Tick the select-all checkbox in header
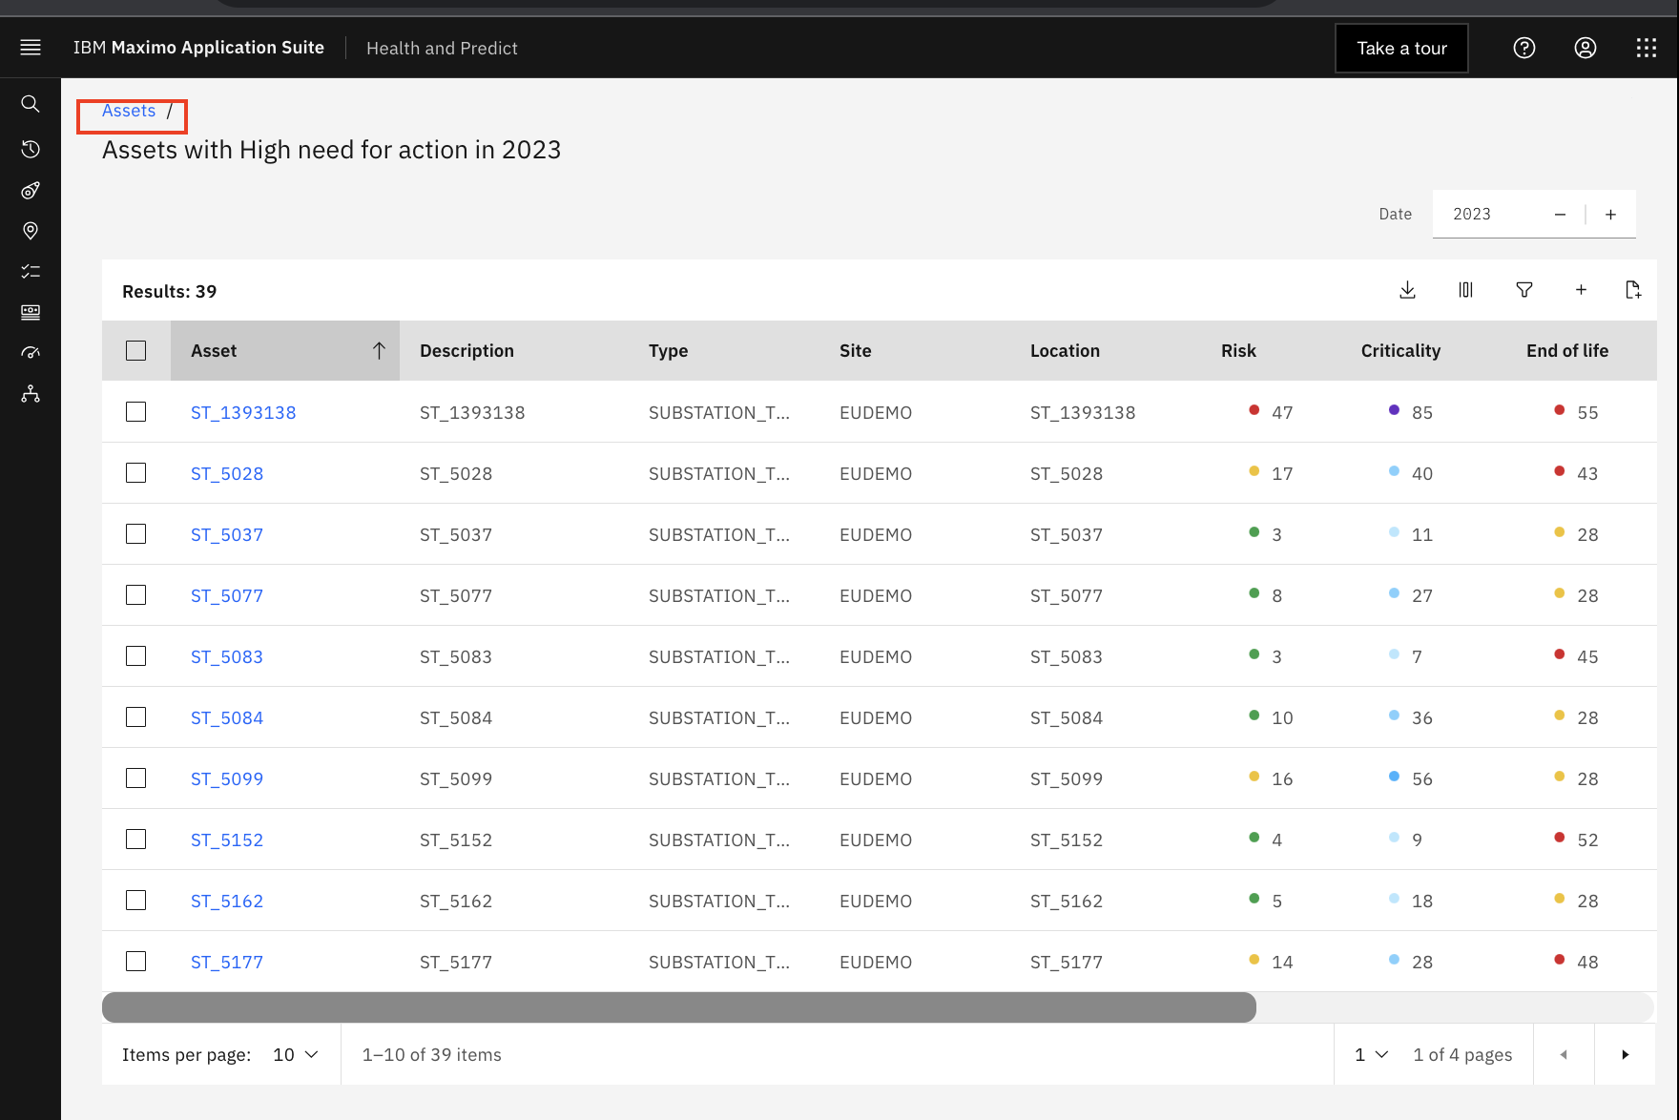 136,350
